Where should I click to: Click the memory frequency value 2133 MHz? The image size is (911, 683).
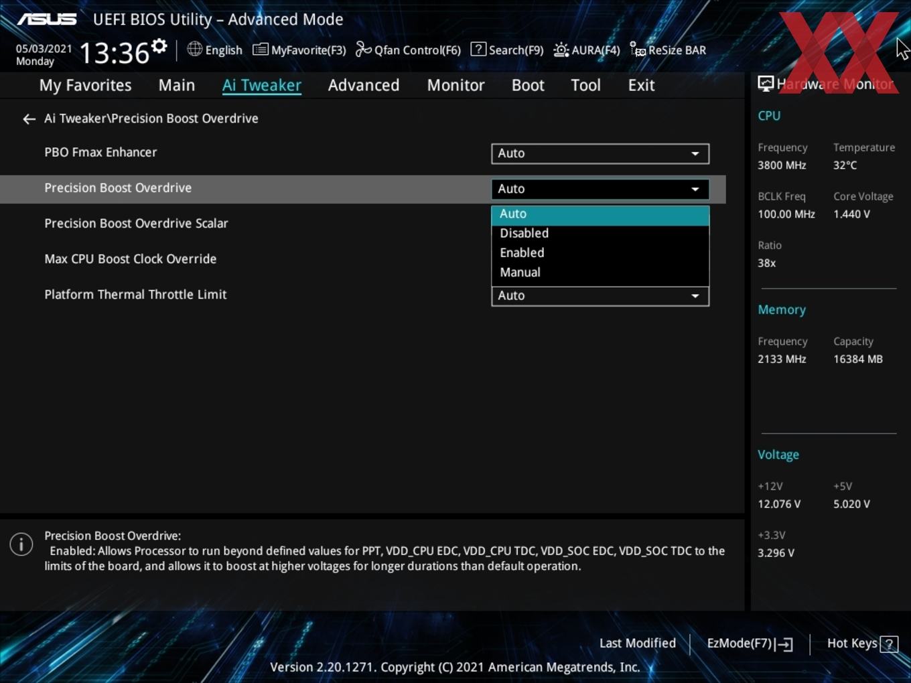click(x=782, y=360)
